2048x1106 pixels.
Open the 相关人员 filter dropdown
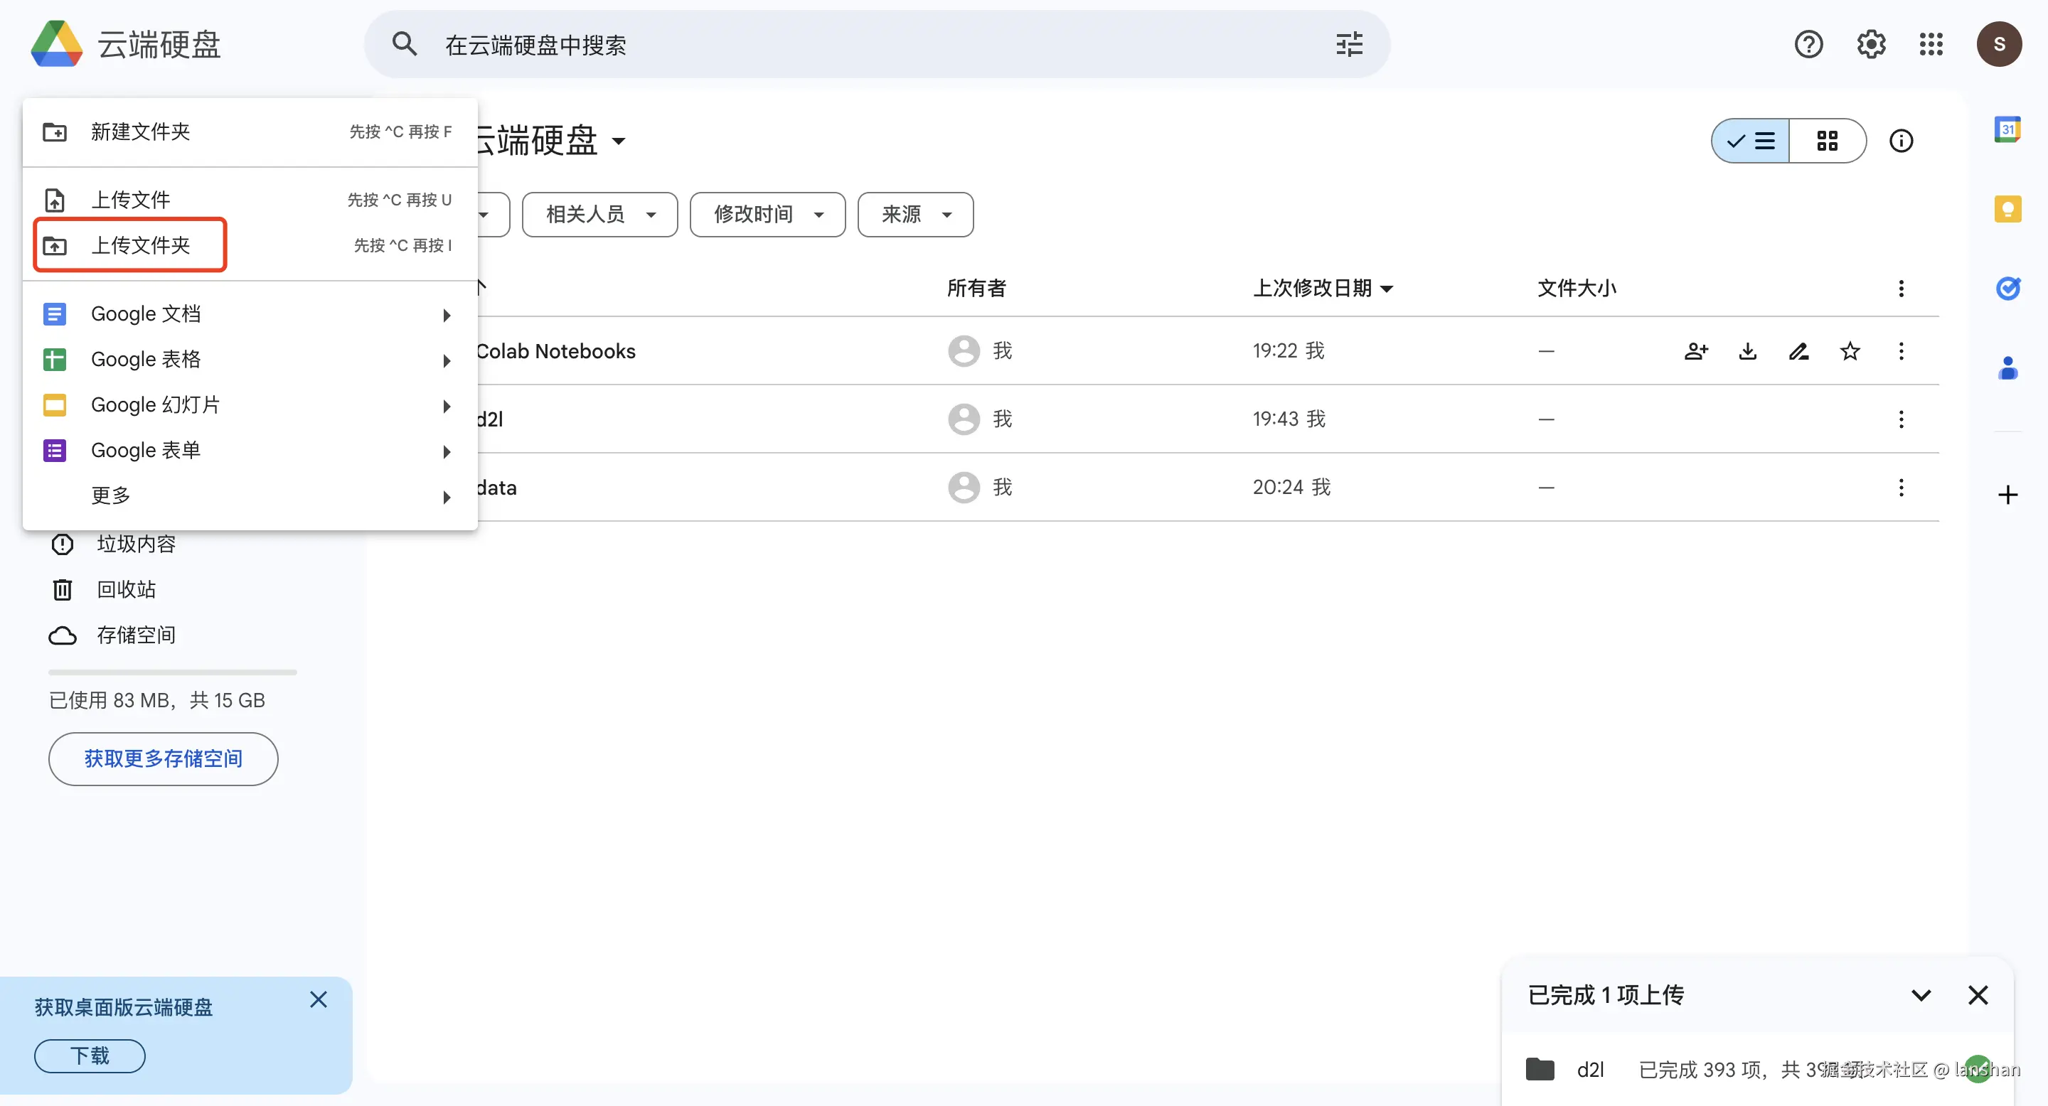pos(599,215)
